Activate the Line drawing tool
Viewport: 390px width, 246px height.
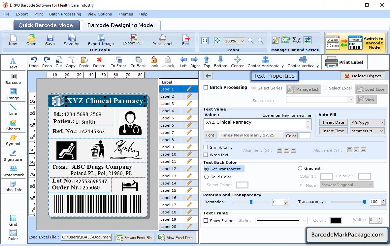coord(13,110)
